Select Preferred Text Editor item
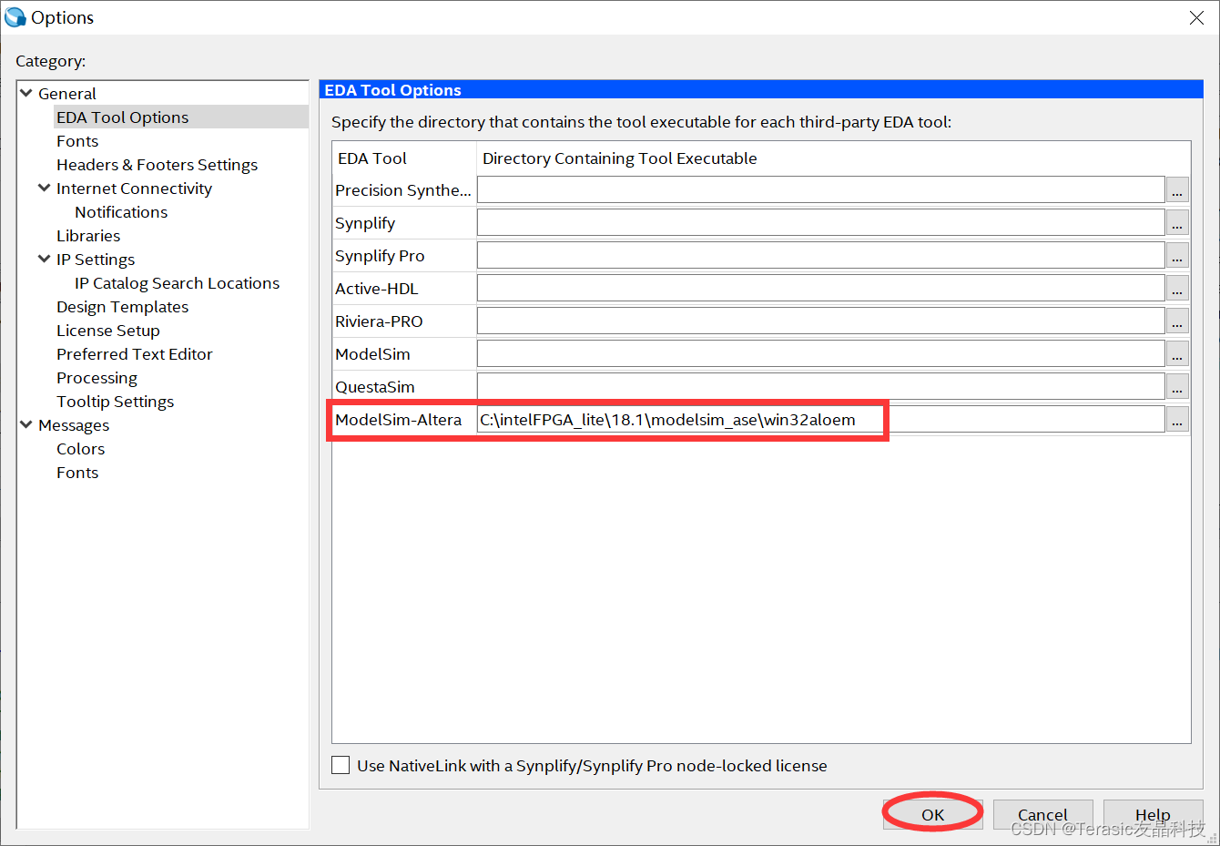Viewport: 1220px width, 846px height. pos(134,353)
